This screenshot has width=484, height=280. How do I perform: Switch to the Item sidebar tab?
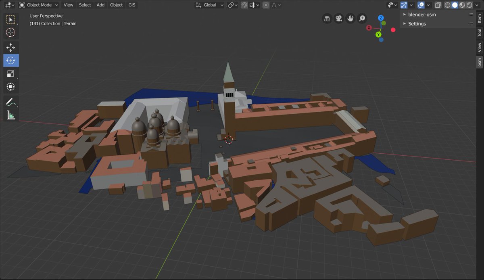click(480, 19)
